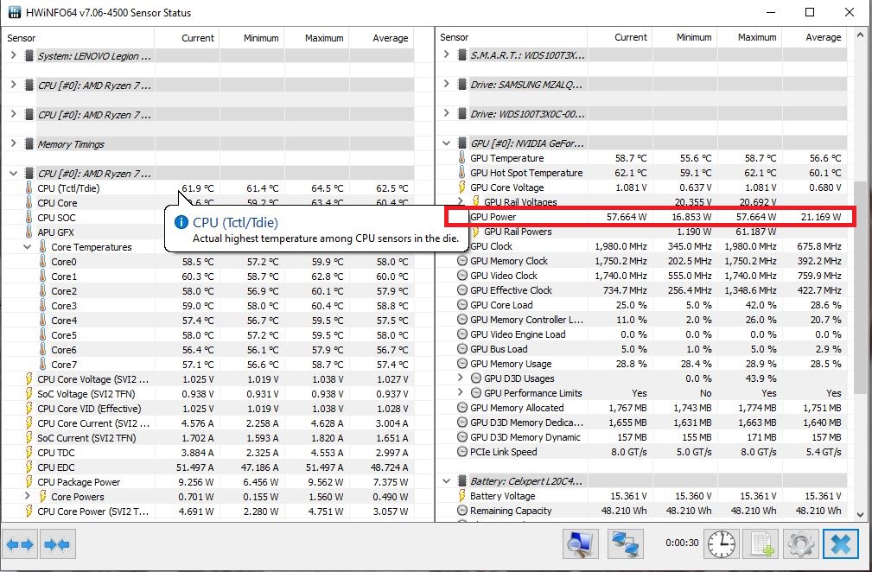Viewport: 872px width, 572px height.
Task: Click the circle icon beside Remaining Capacity
Action: pos(461,511)
